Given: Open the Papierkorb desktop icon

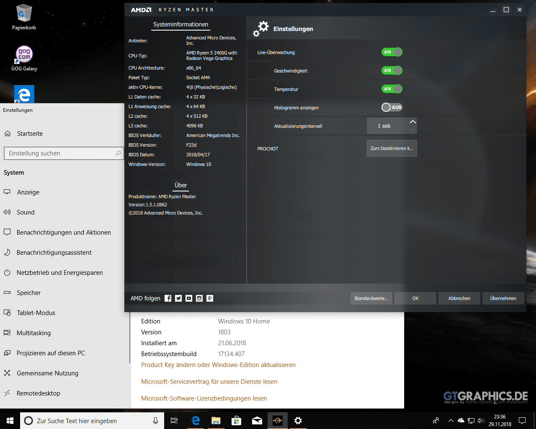Looking at the screenshot, I should pos(24,18).
